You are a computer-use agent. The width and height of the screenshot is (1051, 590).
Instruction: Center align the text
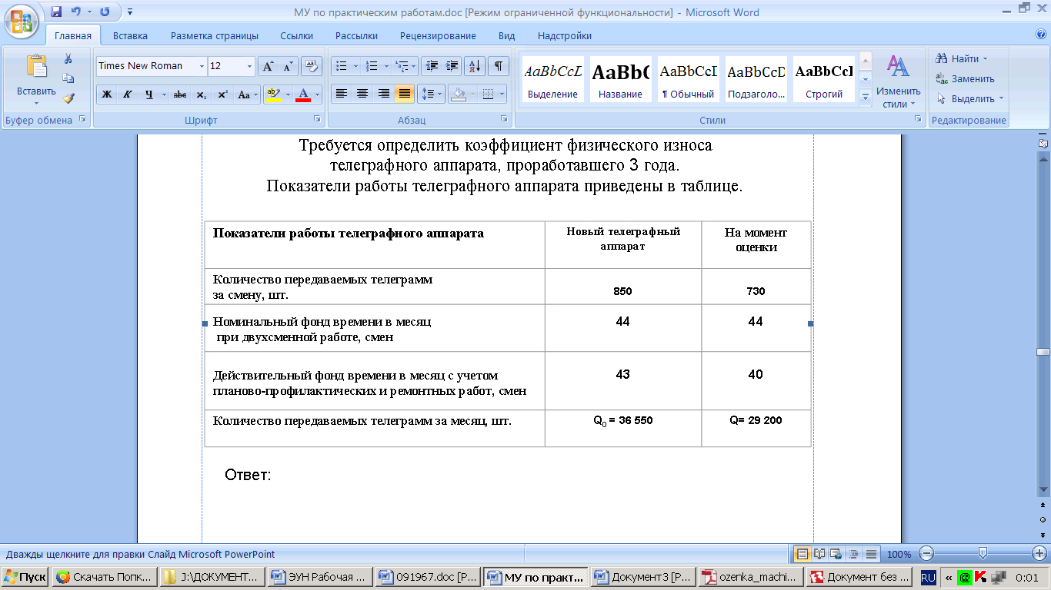click(x=362, y=94)
